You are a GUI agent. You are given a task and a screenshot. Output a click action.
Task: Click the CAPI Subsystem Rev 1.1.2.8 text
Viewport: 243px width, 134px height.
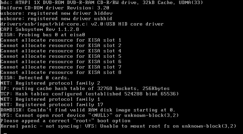pos(40,29)
